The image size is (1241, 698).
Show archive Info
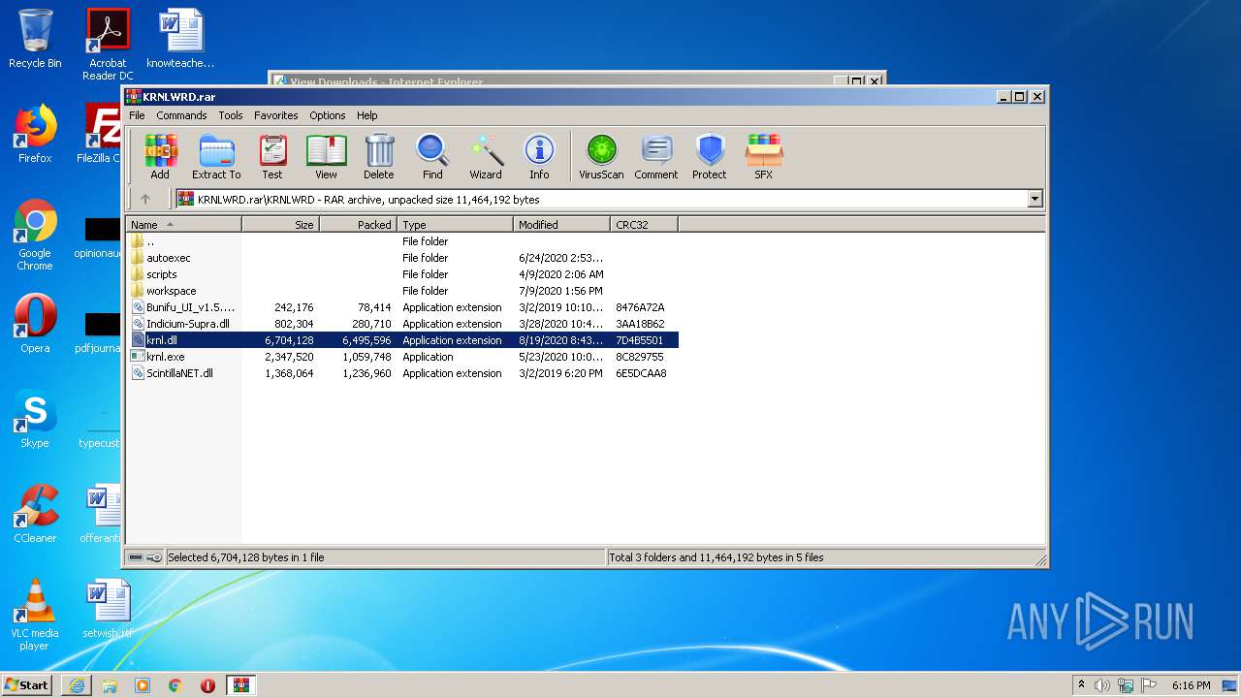(x=539, y=157)
